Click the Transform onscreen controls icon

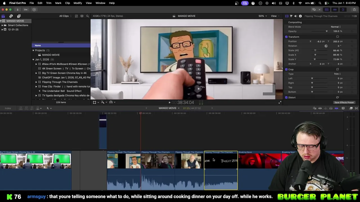pyautogui.click(x=337, y=37)
